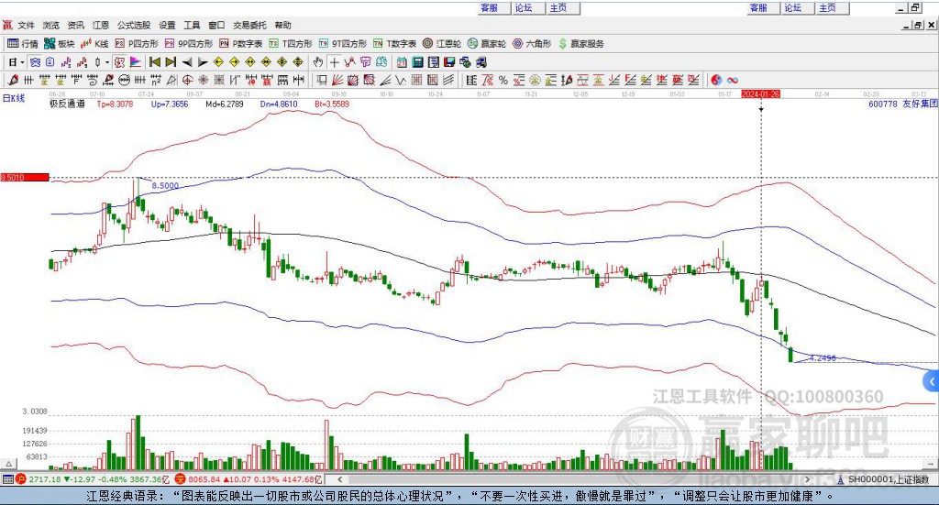
Task: Click the red 8.5010 price label
Action: (25, 178)
